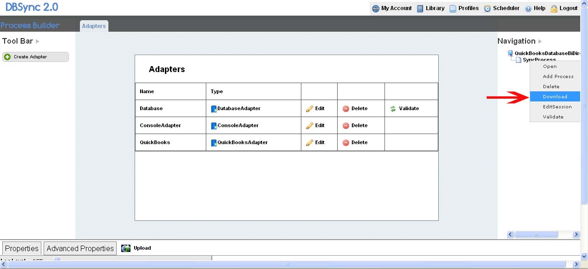Click the red Delete icon for ConsoleAdapter
Image resolution: width=588 pixels, height=269 pixels.
pyautogui.click(x=346, y=126)
